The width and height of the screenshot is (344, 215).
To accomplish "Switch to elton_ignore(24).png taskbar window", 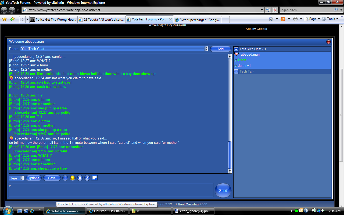I will pos(193,211).
